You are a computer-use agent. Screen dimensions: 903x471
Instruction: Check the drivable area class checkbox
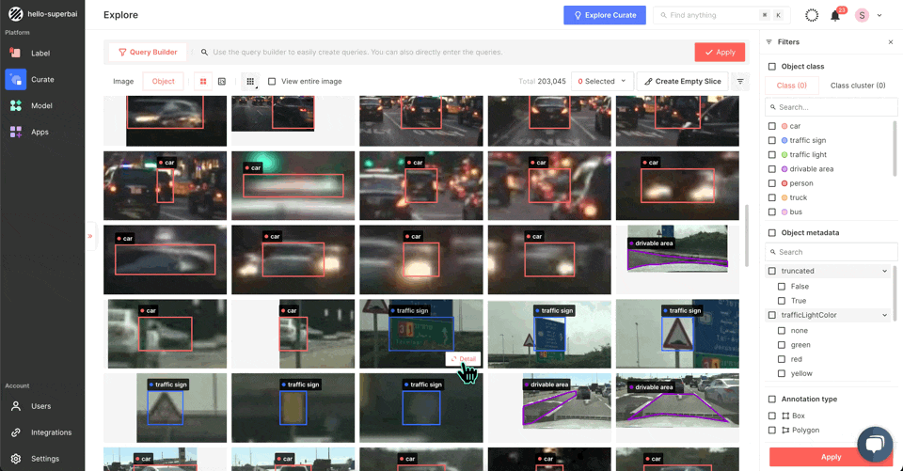tap(771, 169)
